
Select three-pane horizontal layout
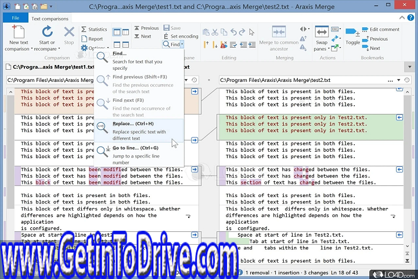(125, 45)
